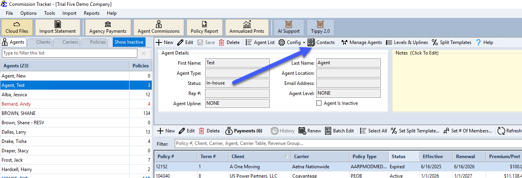Open the Options menu

click(x=28, y=13)
